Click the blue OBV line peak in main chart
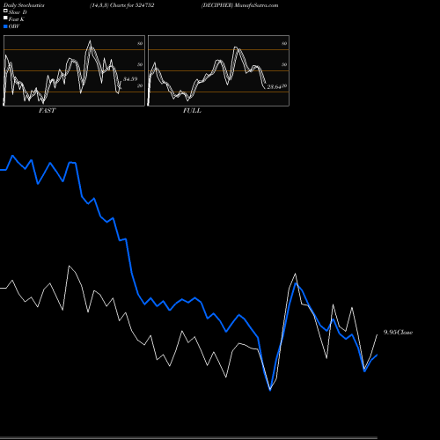Viewport: 440px width, 440px height. click(12, 156)
